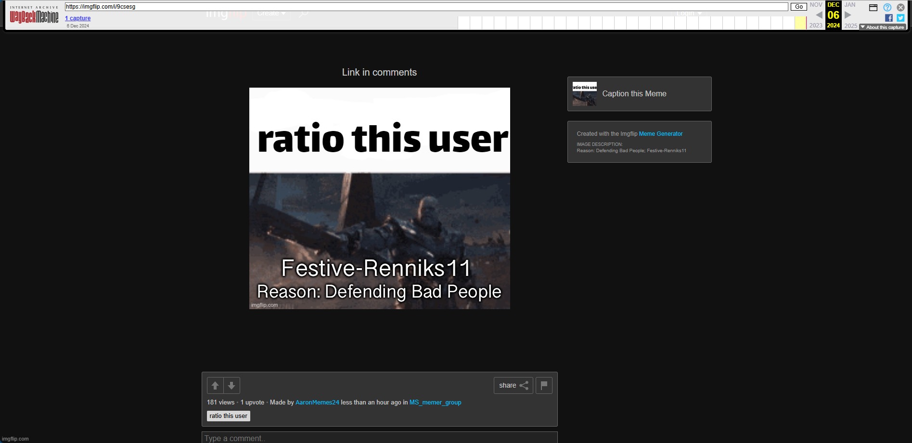Screen dimensions: 912x443
Task: Open the Wayback Machine help icon
Action: click(887, 7)
